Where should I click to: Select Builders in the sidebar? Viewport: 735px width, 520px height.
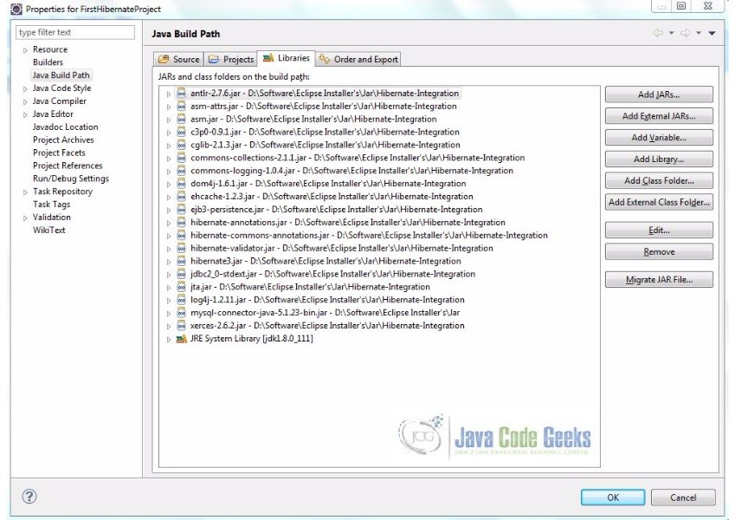(x=48, y=62)
